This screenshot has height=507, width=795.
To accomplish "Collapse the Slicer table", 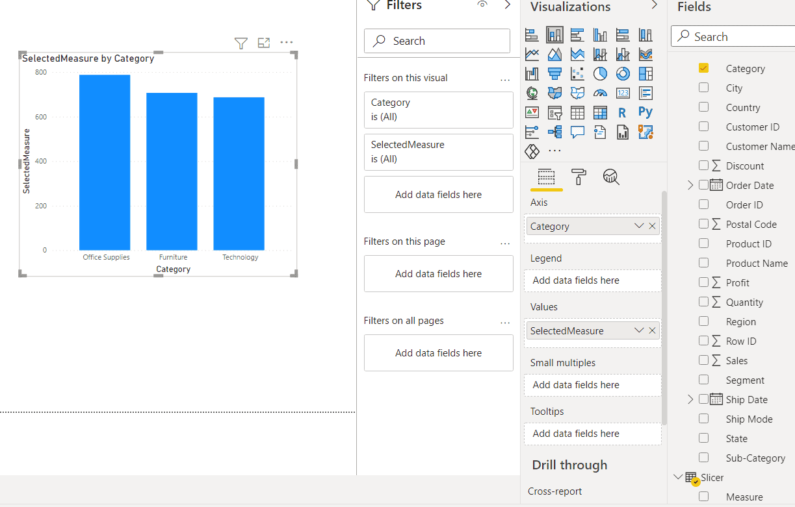I will 678,477.
